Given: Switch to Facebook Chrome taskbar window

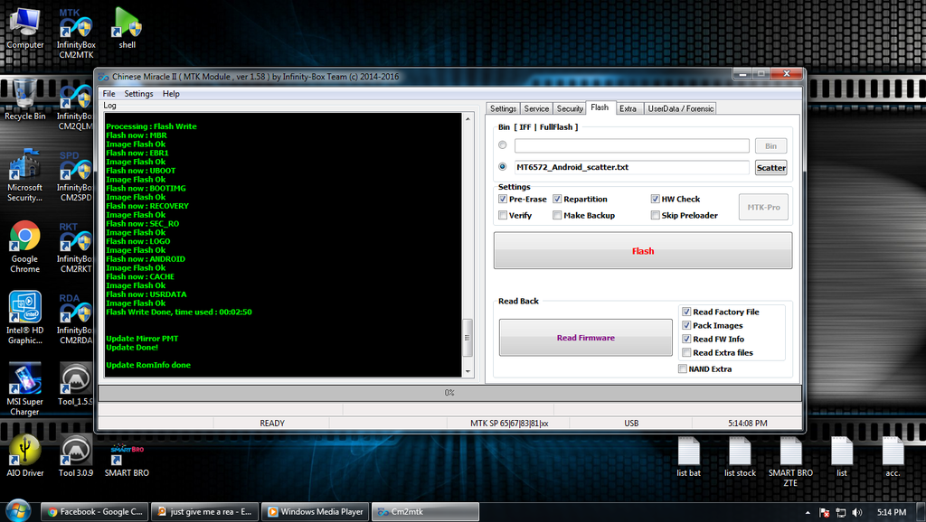Looking at the screenshot, I should [x=94, y=512].
